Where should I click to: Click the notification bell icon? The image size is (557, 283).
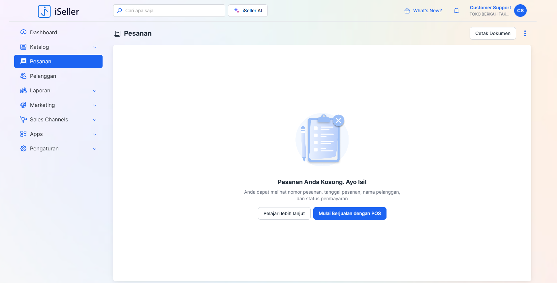coord(456,11)
